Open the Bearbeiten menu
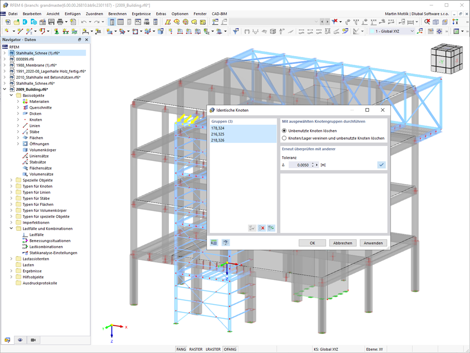 point(32,14)
